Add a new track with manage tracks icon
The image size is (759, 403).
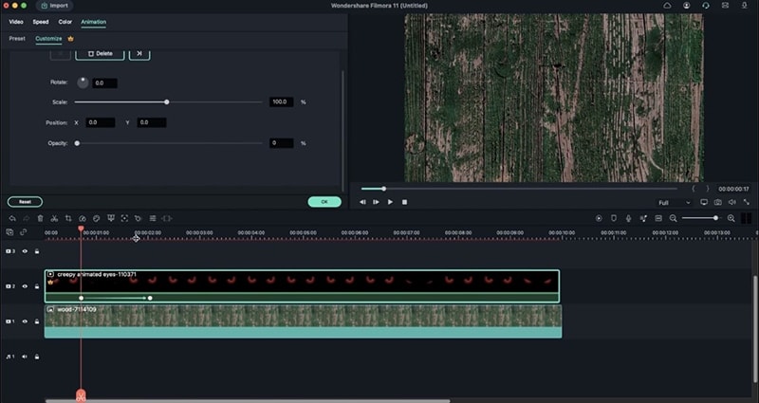pos(9,232)
